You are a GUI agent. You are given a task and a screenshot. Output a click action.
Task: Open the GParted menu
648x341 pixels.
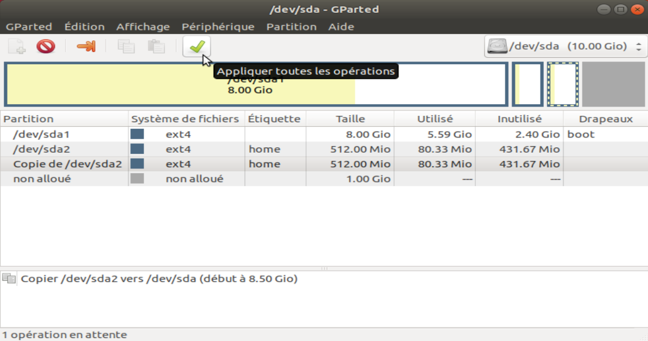tap(29, 26)
